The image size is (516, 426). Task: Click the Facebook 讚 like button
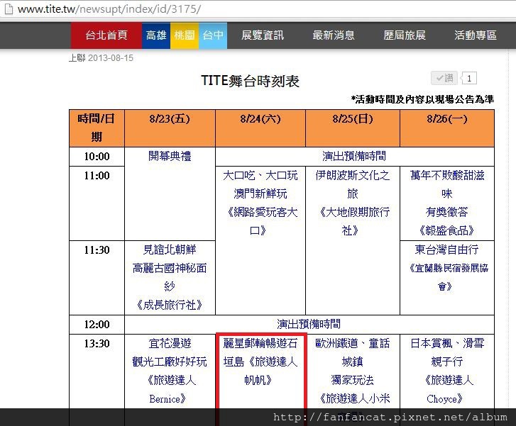pyautogui.click(x=444, y=78)
